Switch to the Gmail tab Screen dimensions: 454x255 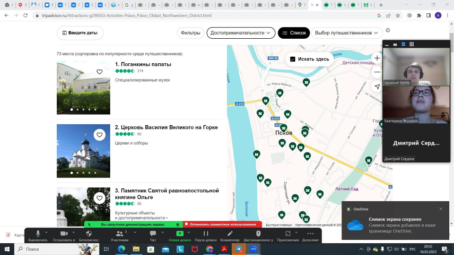[368, 5]
